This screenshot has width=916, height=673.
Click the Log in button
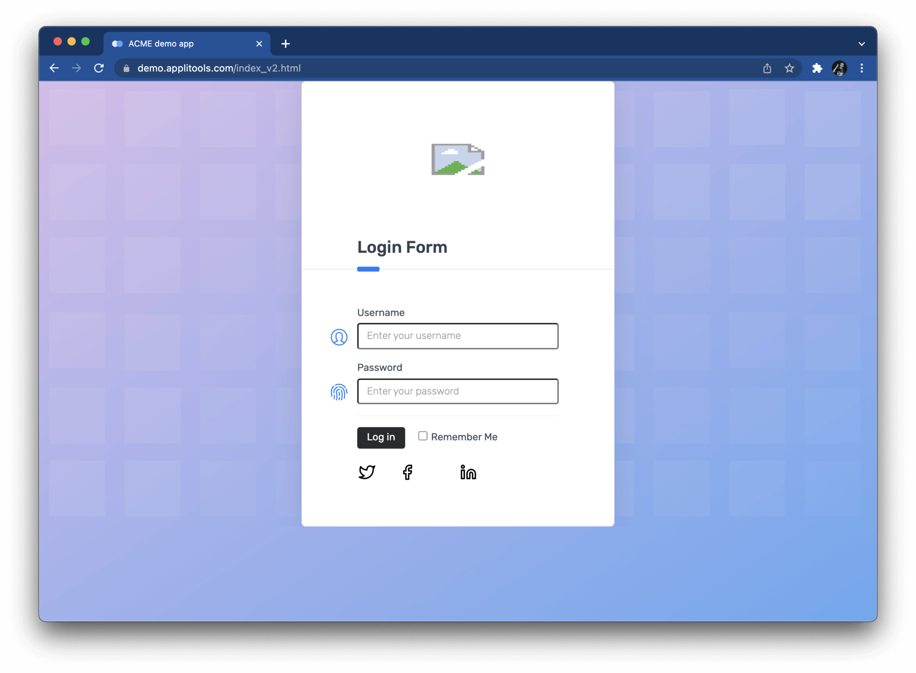tap(381, 437)
